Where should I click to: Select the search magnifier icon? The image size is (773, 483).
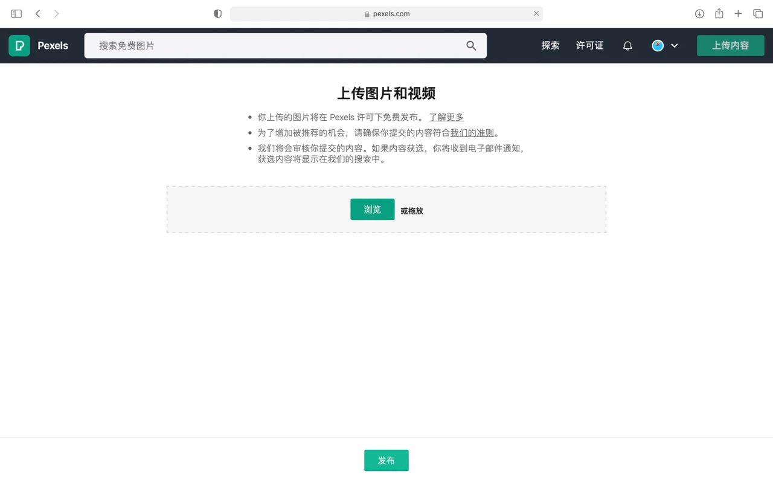(x=471, y=45)
